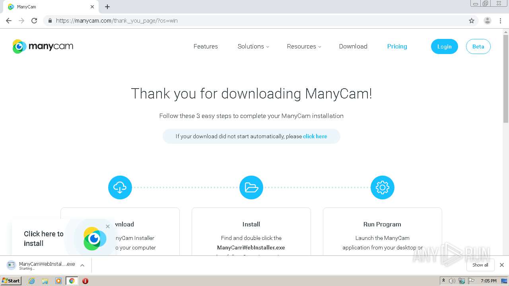Open the download item options chevron
509x286 pixels.
82,265
